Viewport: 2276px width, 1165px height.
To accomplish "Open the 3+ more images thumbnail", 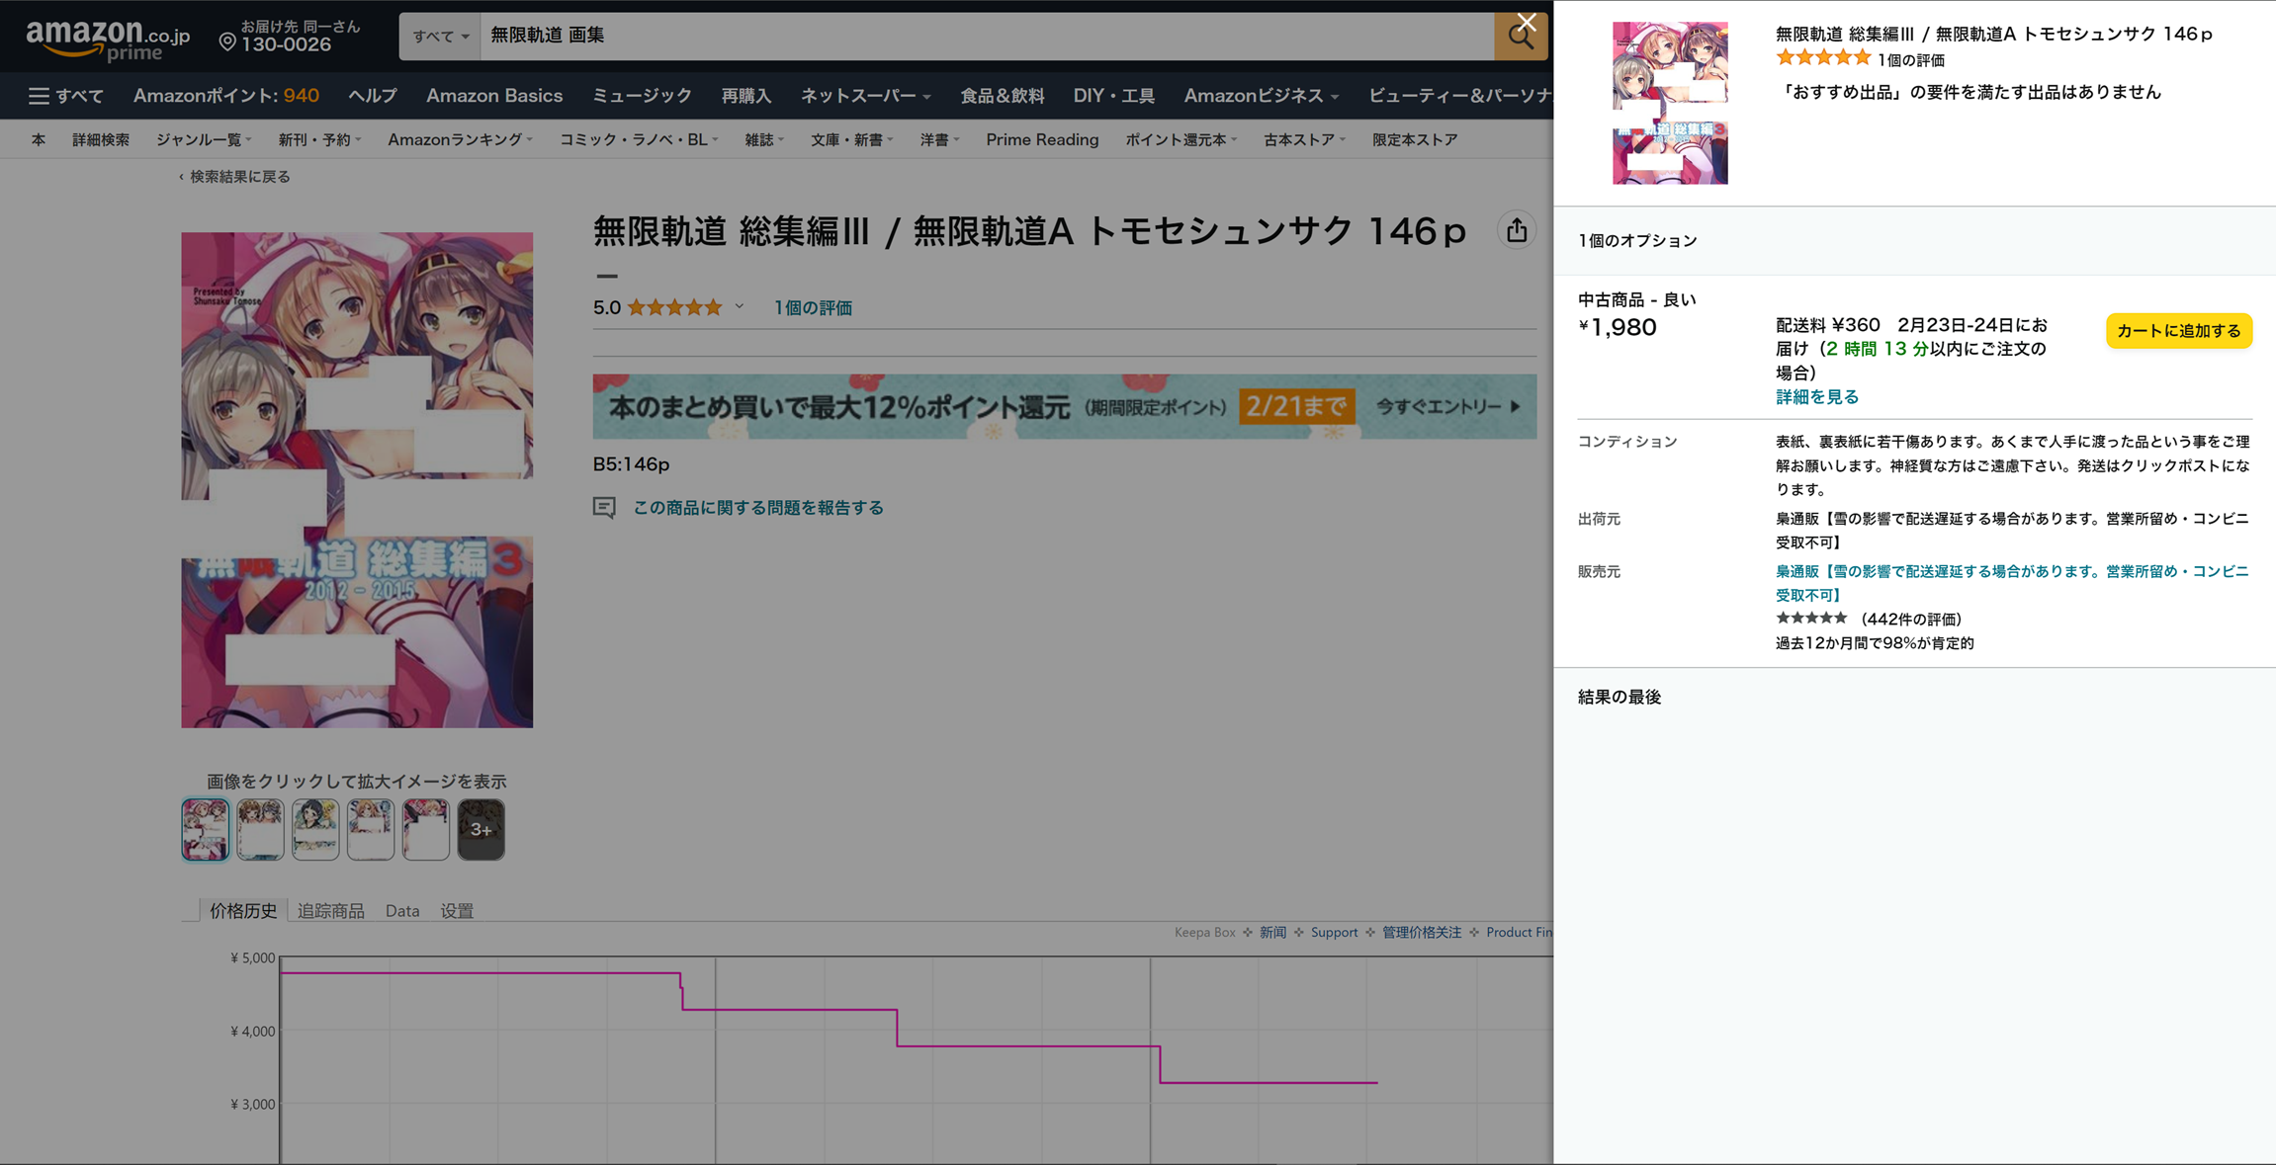I will [x=481, y=829].
